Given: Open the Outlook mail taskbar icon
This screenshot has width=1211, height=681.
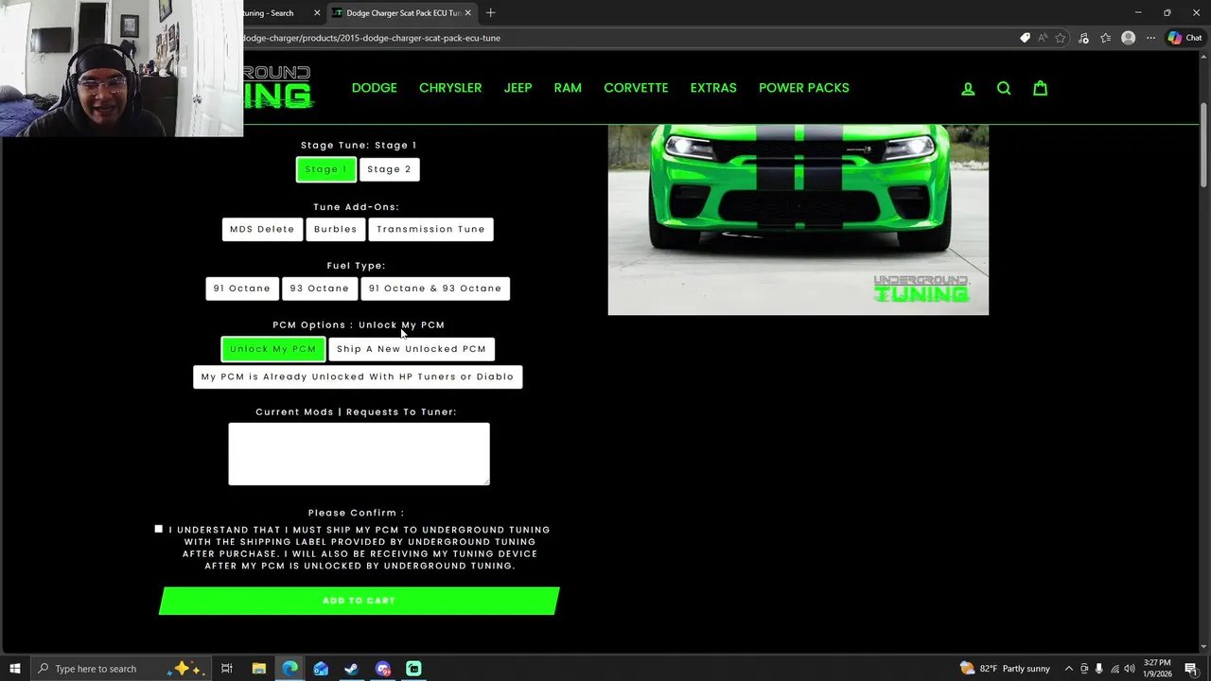Looking at the screenshot, I should coord(321,669).
